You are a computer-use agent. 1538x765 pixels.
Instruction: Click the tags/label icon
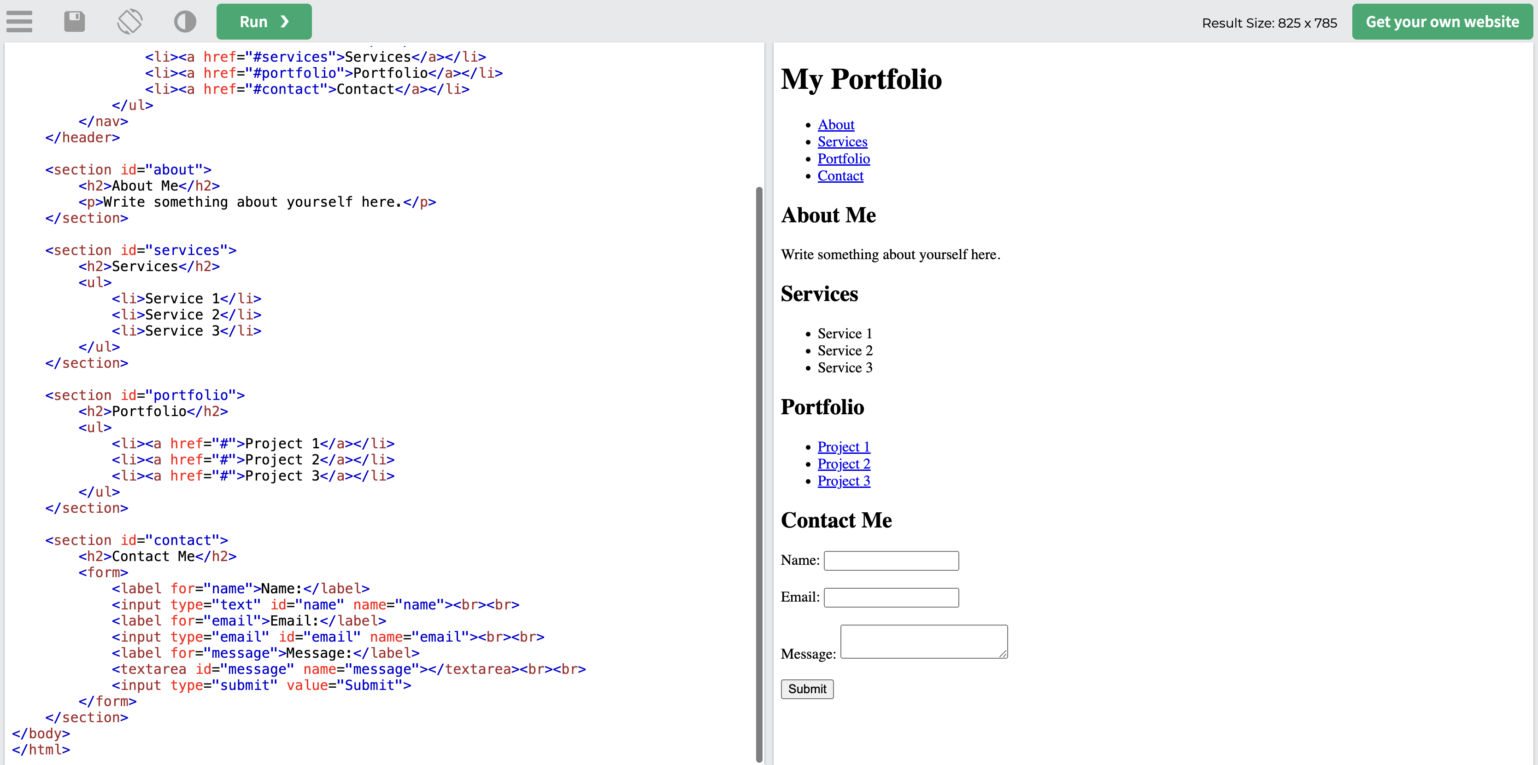129,22
